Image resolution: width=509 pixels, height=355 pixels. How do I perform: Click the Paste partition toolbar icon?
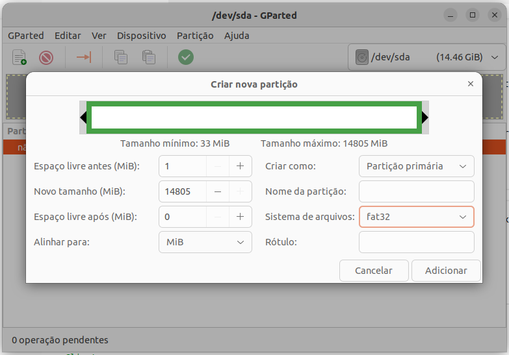click(x=149, y=57)
